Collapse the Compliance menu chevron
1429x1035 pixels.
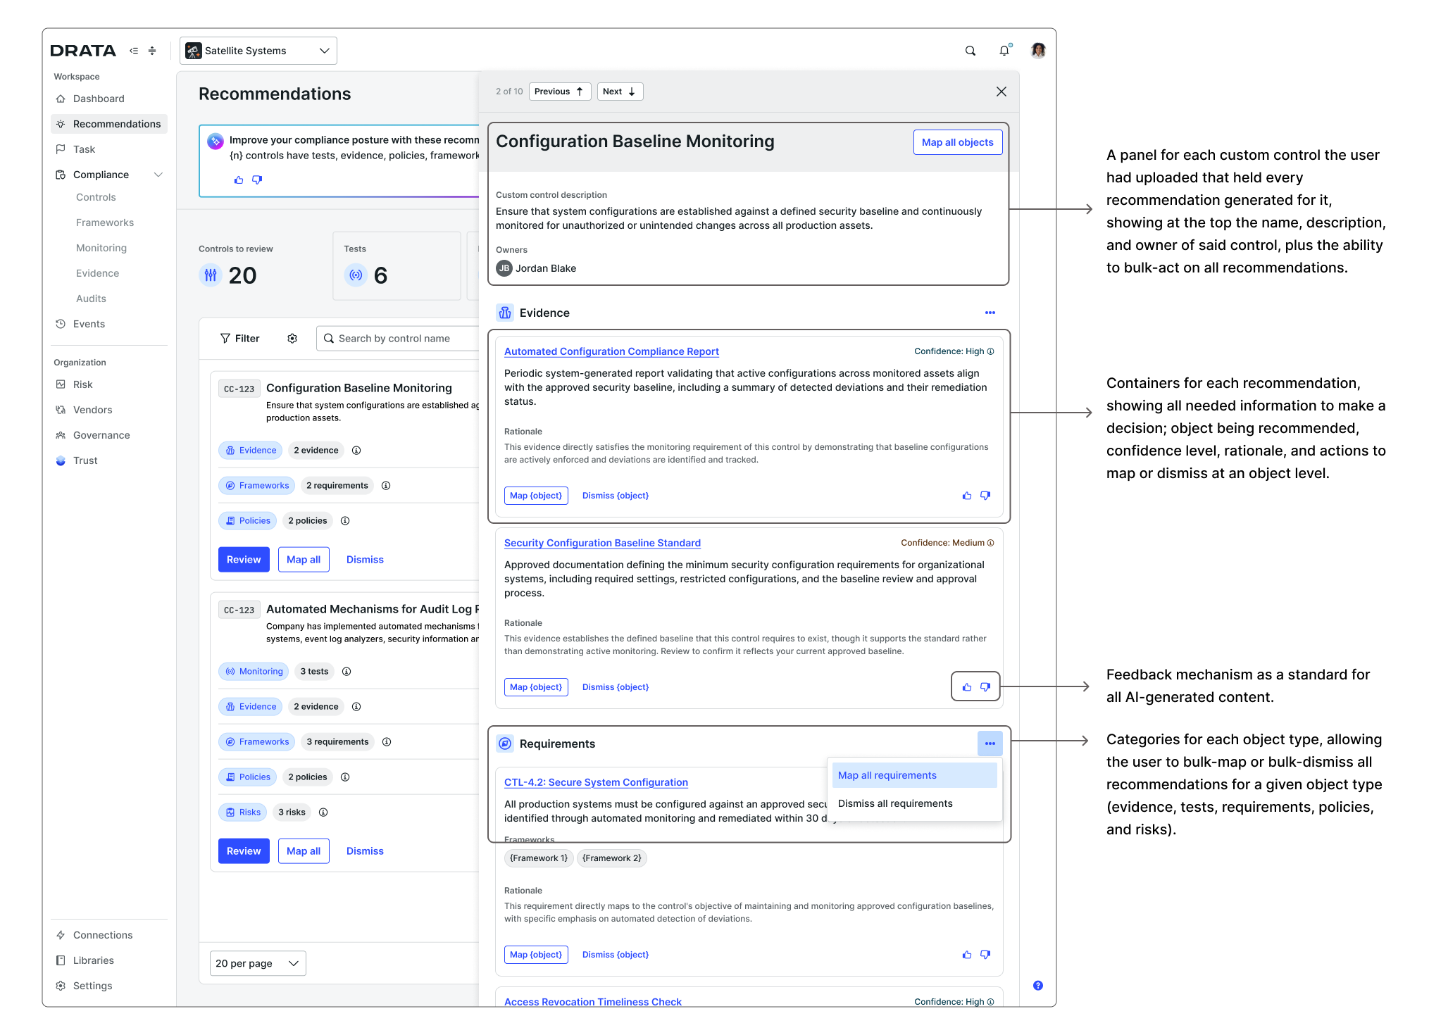tap(158, 175)
